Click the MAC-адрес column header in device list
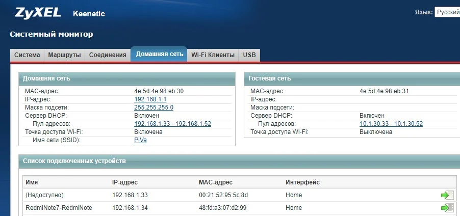Image resolution: width=460 pixels, height=216 pixels. click(x=215, y=182)
